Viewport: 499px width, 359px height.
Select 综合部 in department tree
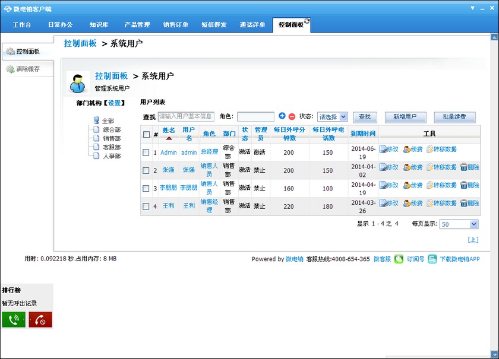[112, 130]
